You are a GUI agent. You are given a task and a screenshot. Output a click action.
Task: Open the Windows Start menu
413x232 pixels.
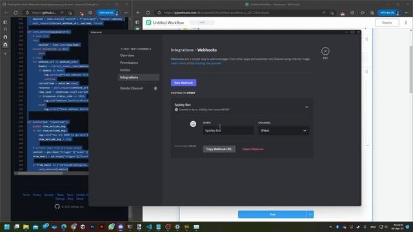7,227
